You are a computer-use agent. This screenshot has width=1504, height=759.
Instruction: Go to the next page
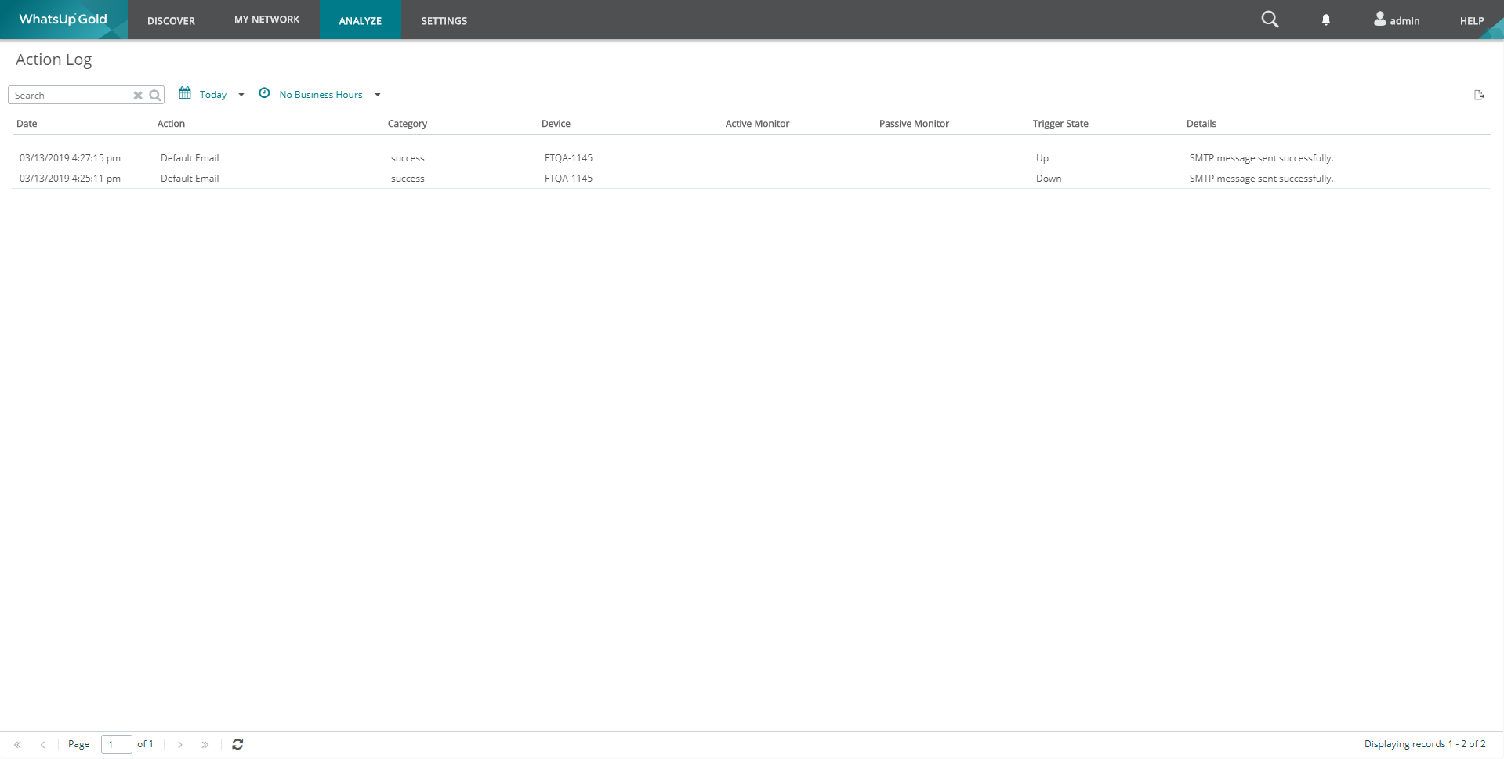coord(180,745)
